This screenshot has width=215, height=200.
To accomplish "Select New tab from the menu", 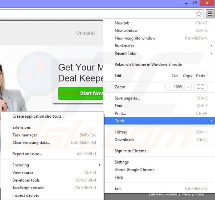I will click(159, 23).
